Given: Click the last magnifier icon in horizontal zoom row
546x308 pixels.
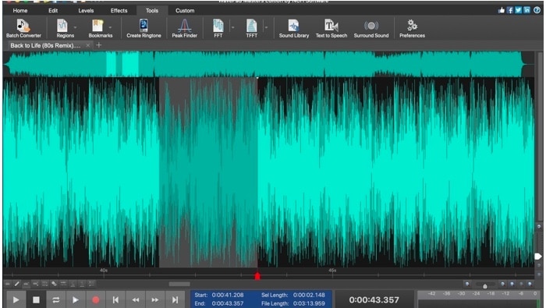Looking at the screenshot, I should point(530,284).
